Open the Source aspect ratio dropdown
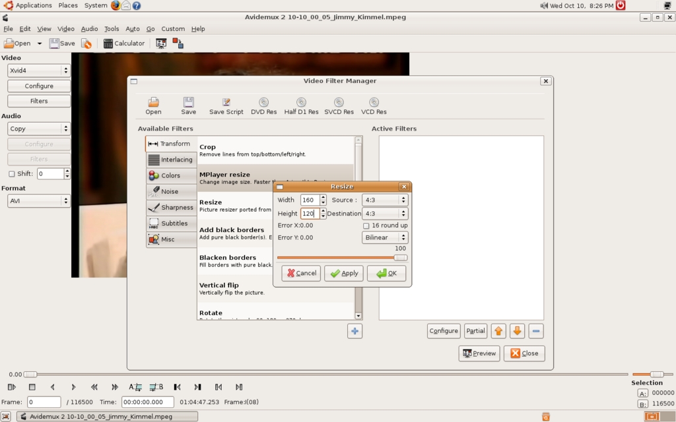This screenshot has height=422, width=676. [x=385, y=200]
